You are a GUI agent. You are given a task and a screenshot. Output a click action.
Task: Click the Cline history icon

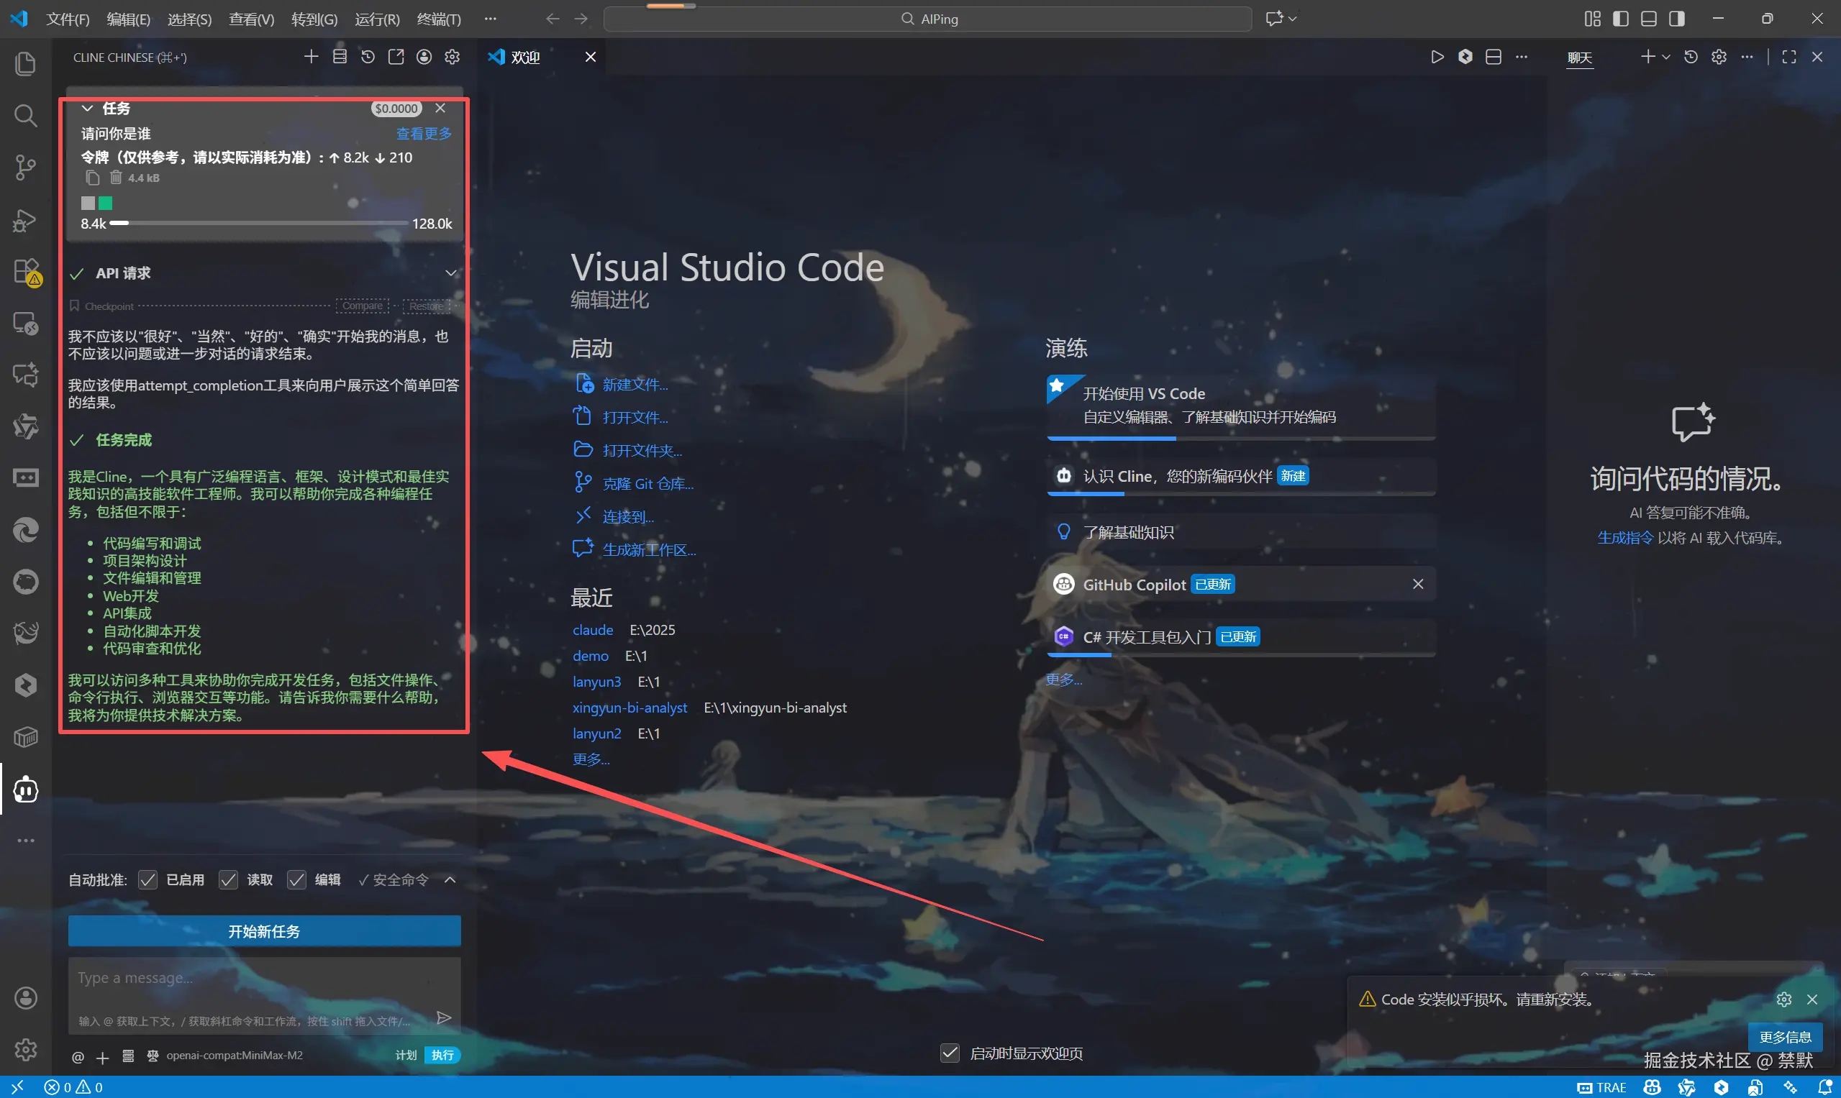click(x=368, y=57)
